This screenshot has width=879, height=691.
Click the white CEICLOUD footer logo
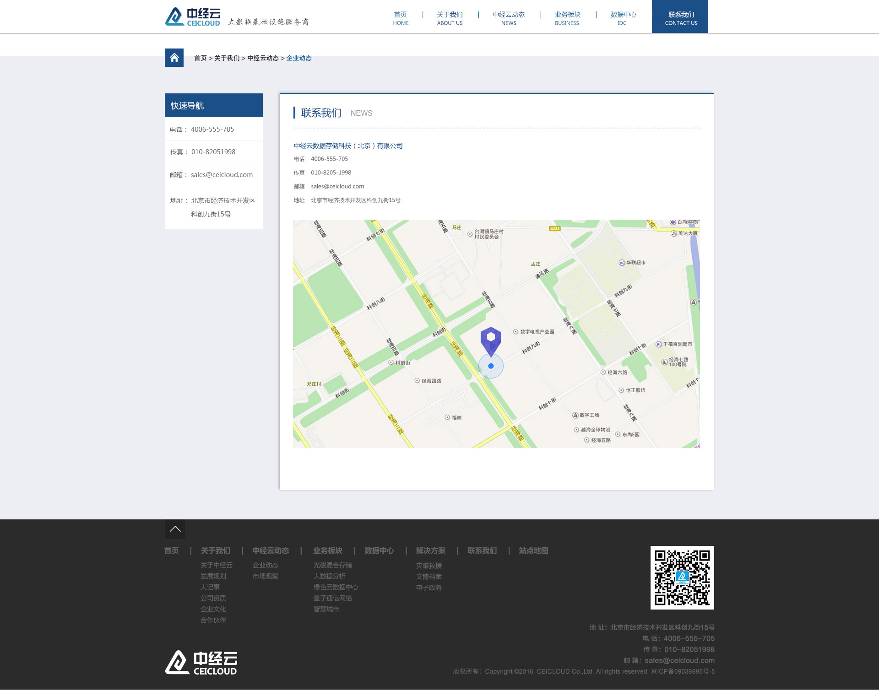click(201, 663)
